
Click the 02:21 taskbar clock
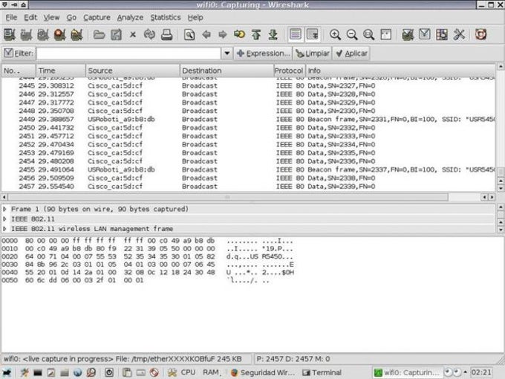pos(482,372)
